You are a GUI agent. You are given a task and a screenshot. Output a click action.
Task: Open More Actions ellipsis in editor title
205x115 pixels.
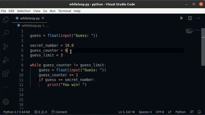click(198, 18)
